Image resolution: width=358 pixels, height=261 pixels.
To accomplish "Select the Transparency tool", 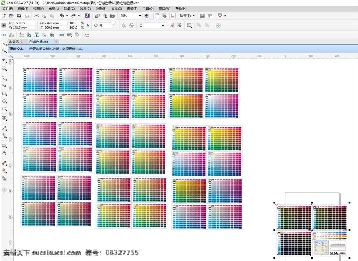I will pos(4,153).
